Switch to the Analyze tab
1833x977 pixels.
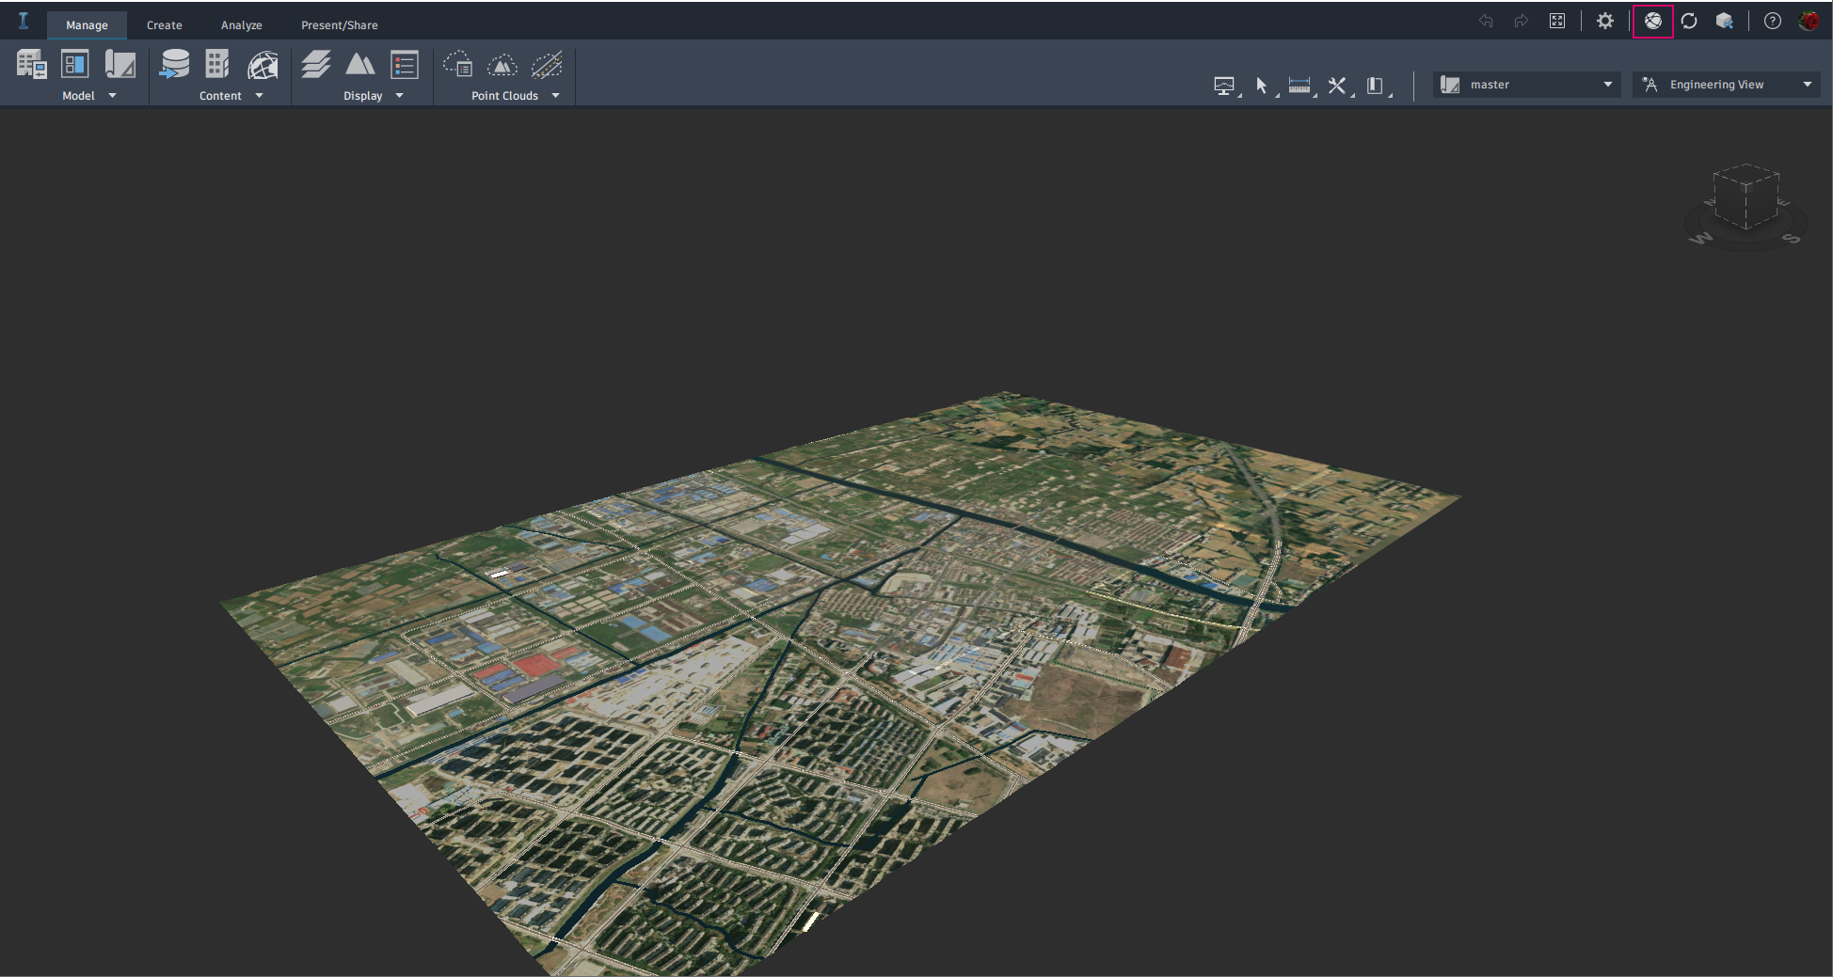(242, 25)
